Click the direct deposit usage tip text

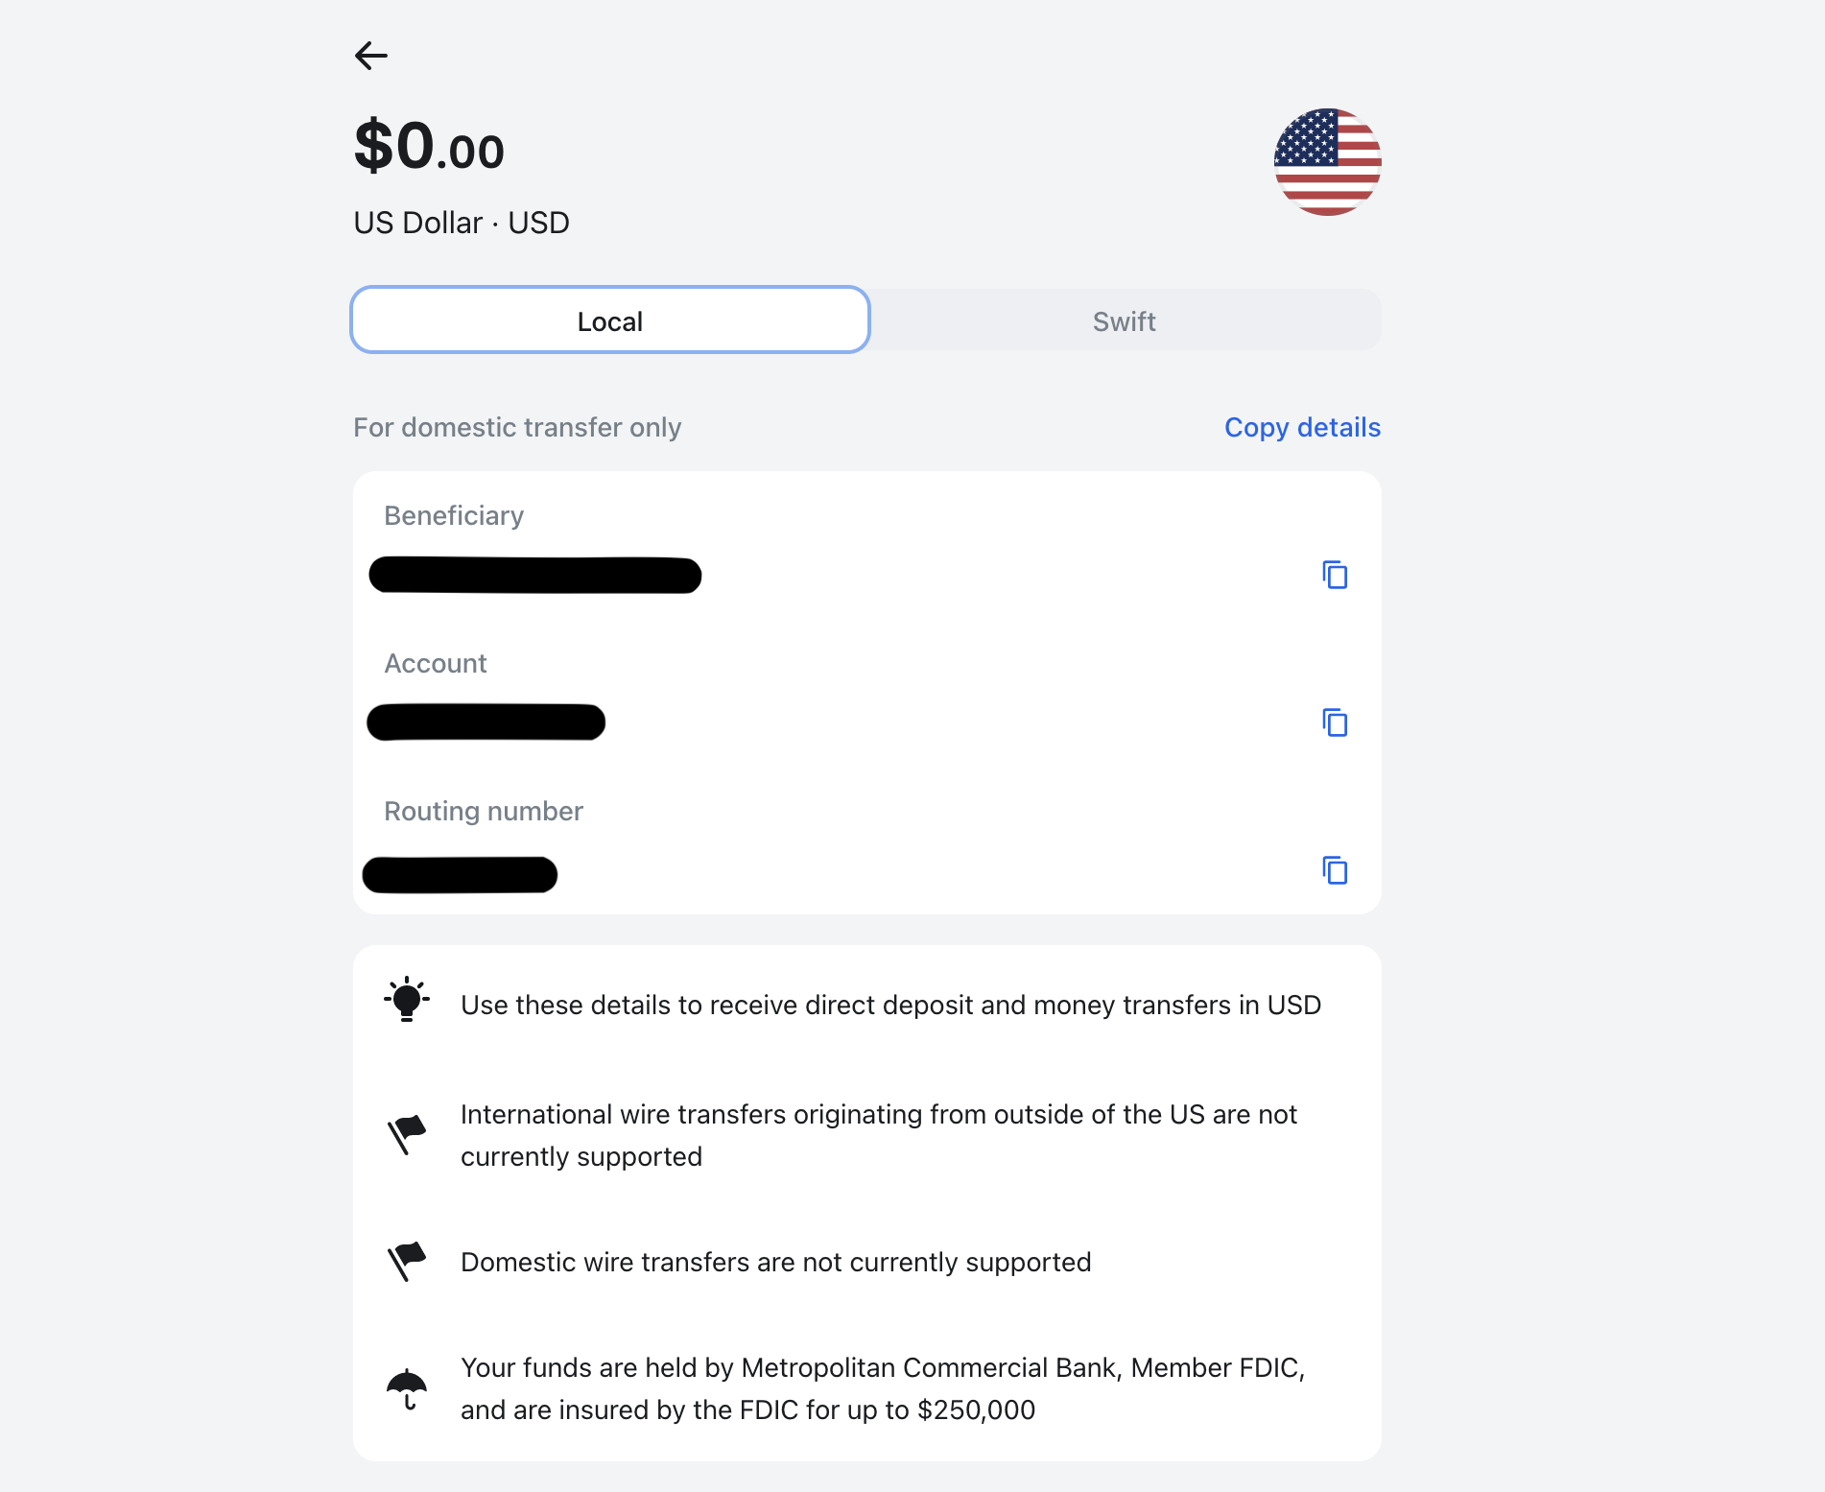pos(890,1005)
